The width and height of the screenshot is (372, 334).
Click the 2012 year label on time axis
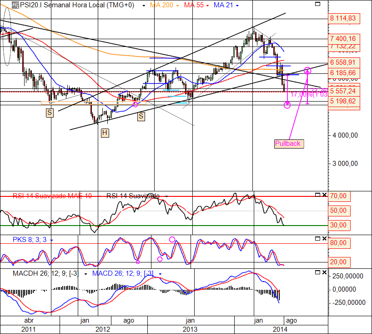103,329
